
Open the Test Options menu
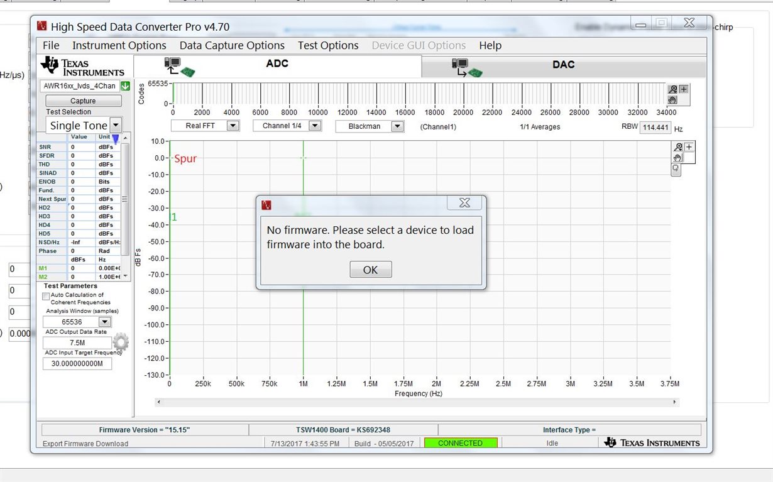click(328, 45)
